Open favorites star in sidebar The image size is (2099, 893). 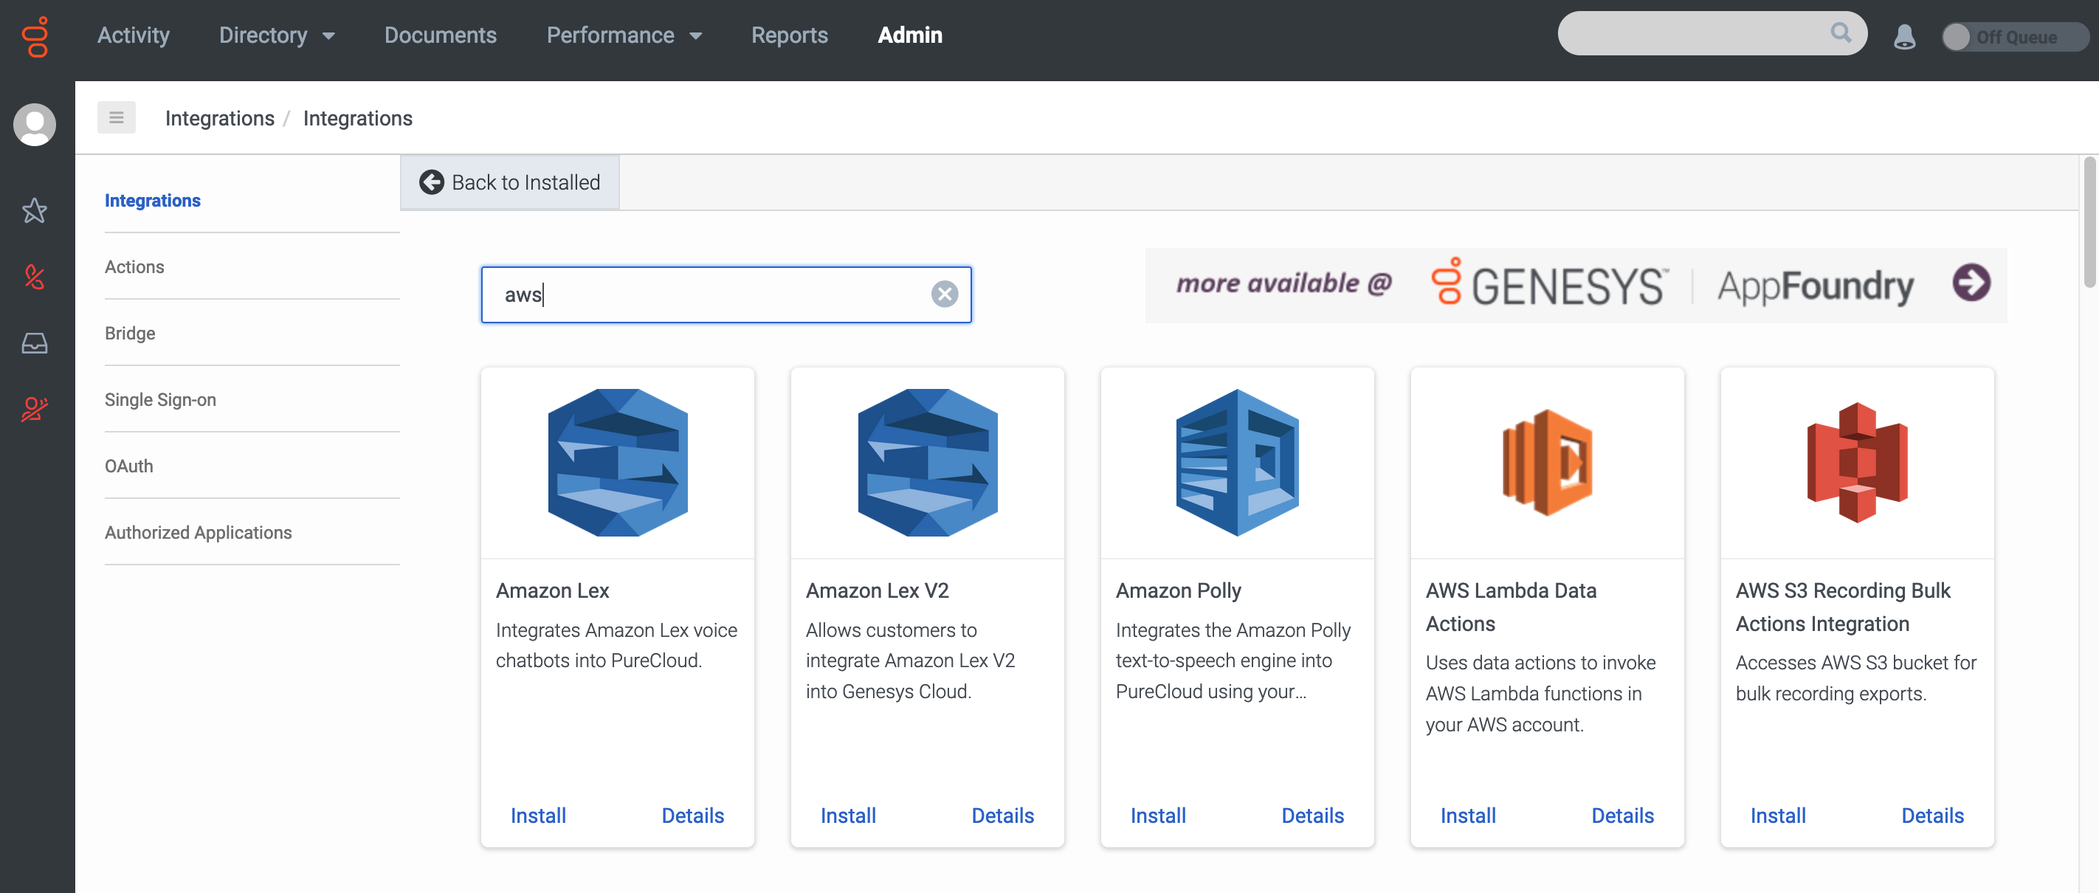click(34, 211)
